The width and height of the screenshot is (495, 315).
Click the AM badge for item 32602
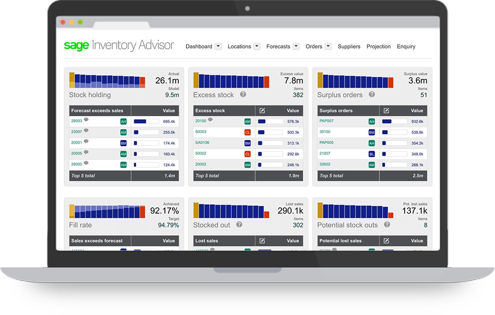point(372,165)
